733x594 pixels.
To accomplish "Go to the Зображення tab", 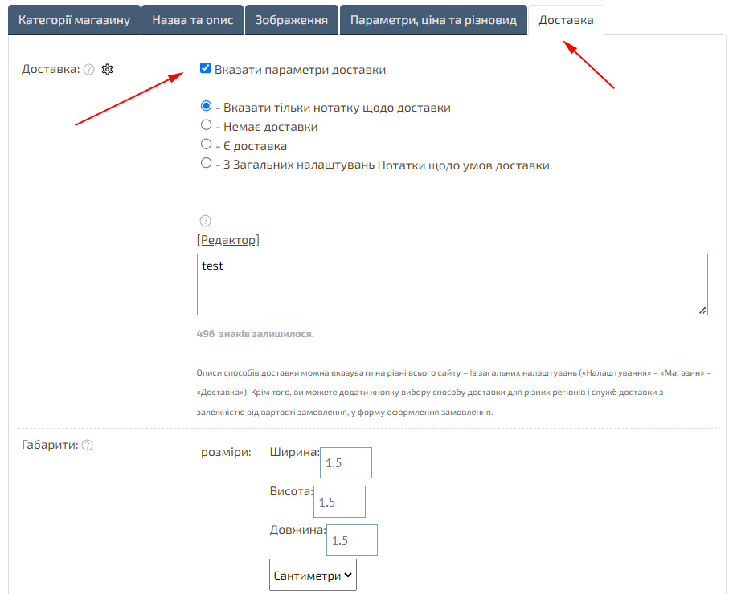I will point(291,20).
